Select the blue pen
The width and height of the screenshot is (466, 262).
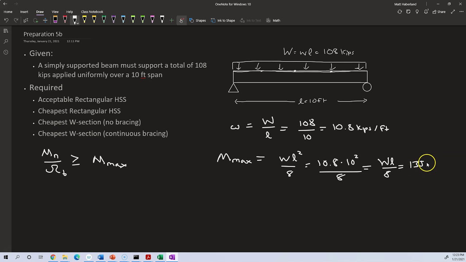(123, 20)
